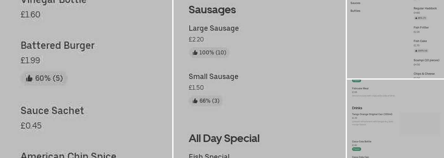This screenshot has width=444, height=158.
Task: Open Tango Orange Original Can item
Action: click(x=372, y=114)
